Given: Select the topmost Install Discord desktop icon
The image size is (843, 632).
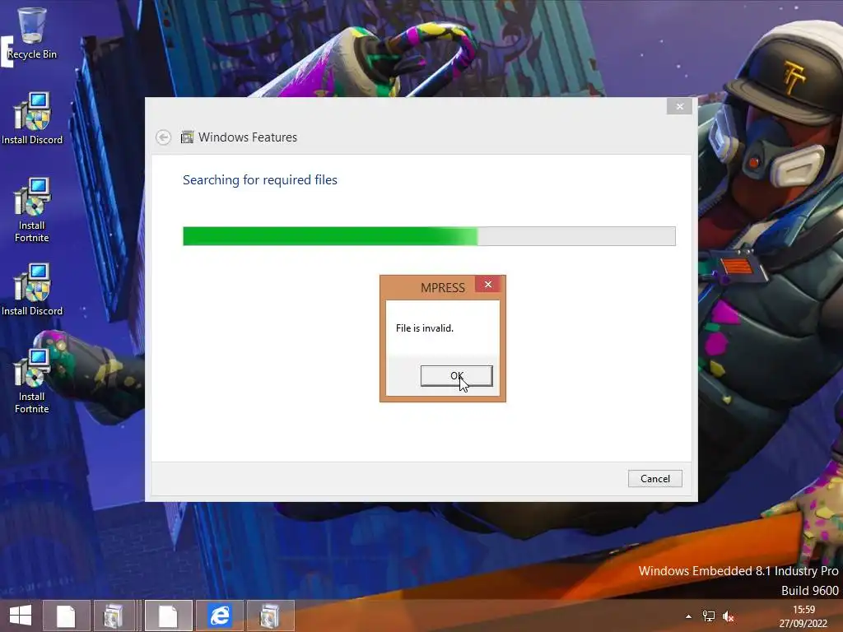Looking at the screenshot, I should (x=32, y=118).
